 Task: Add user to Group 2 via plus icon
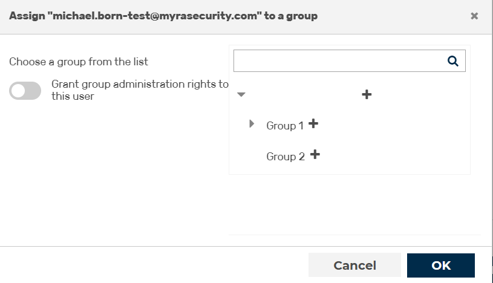click(315, 154)
